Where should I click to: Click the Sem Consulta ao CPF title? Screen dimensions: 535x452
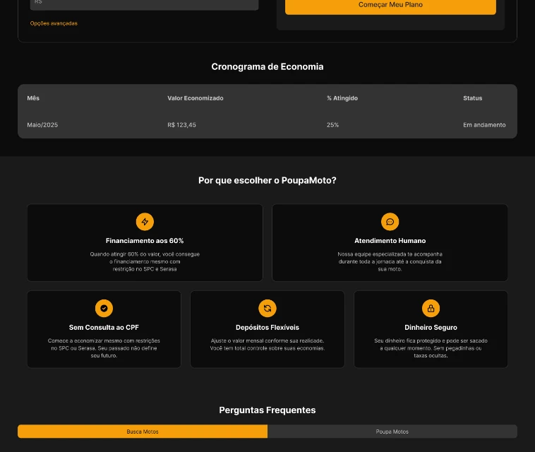click(104, 328)
